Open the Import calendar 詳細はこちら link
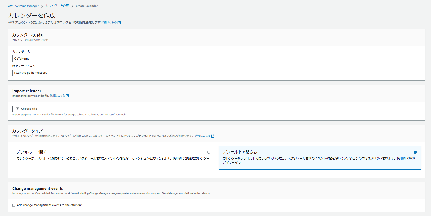This screenshot has height=216, width=431. pos(57,96)
